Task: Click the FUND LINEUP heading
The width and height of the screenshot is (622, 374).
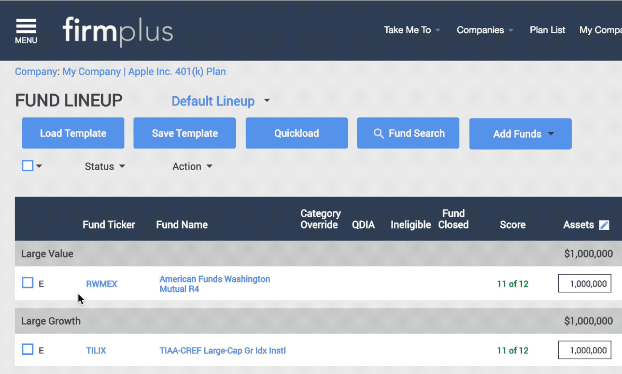Action: 69,100
